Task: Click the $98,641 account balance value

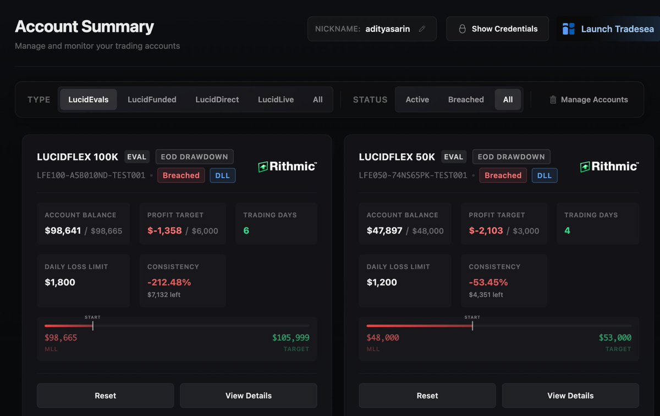Action: [x=63, y=231]
